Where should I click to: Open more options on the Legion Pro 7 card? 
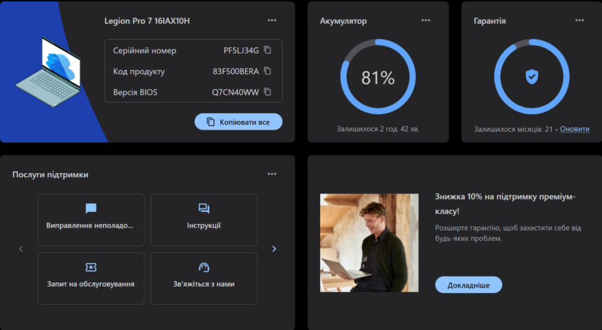click(272, 20)
